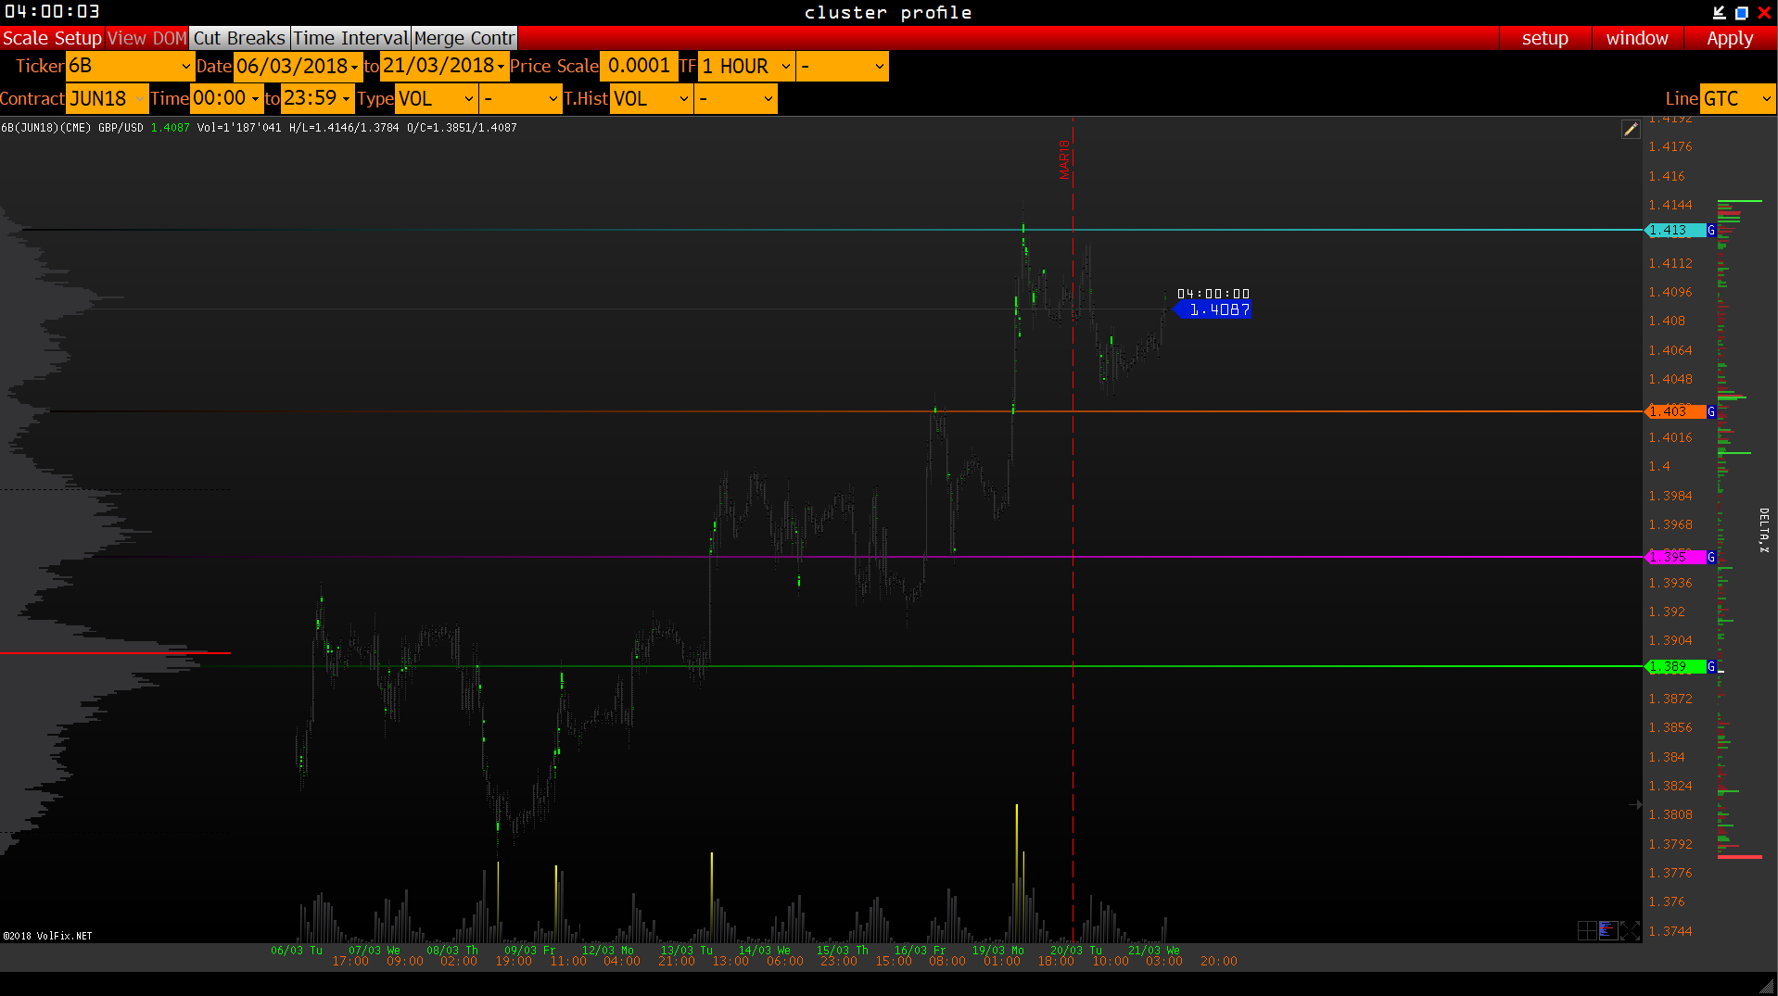The image size is (1778, 996).
Task: Click the Price Scale 0.0001 input field
Action: (639, 67)
